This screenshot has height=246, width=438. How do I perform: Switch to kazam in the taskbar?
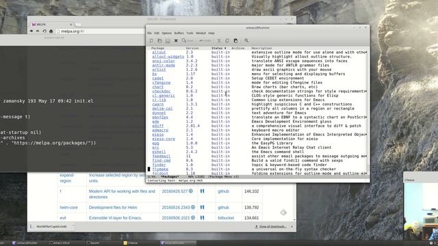(x=93, y=243)
